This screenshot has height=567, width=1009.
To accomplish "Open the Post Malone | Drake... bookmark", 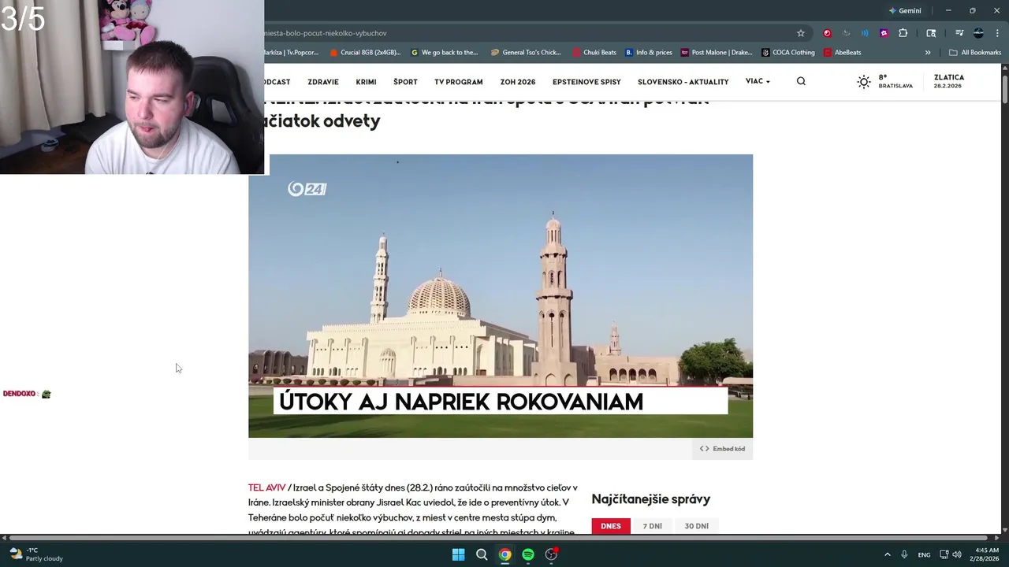I will click(x=717, y=53).
